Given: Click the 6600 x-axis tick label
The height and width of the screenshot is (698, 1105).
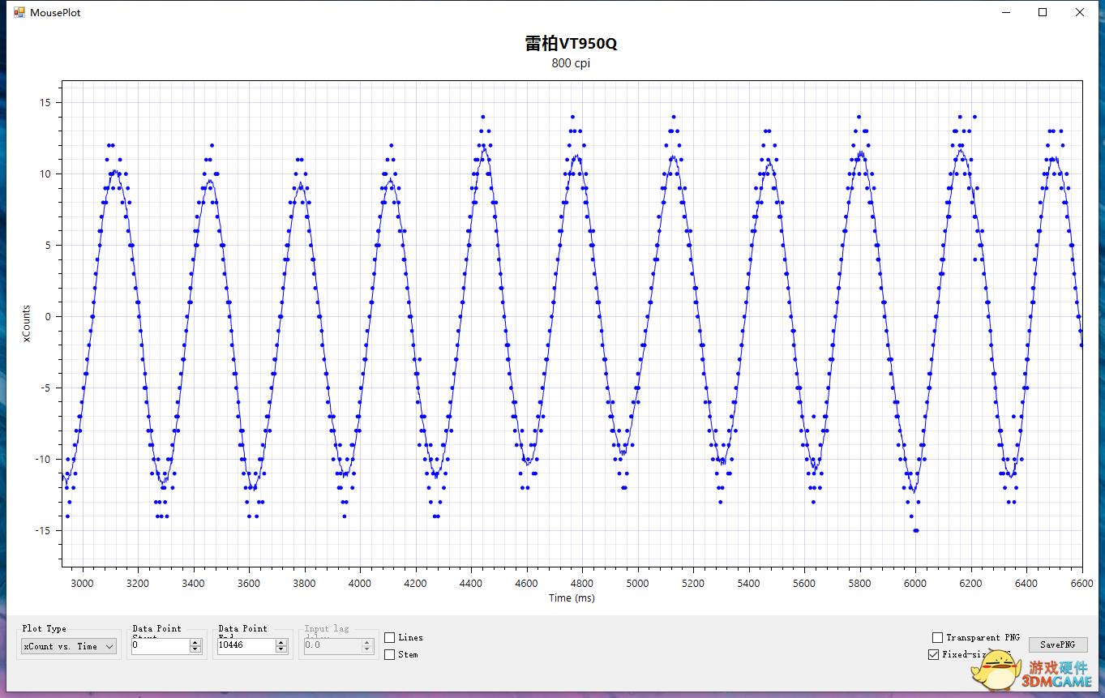Looking at the screenshot, I should coord(1081,583).
